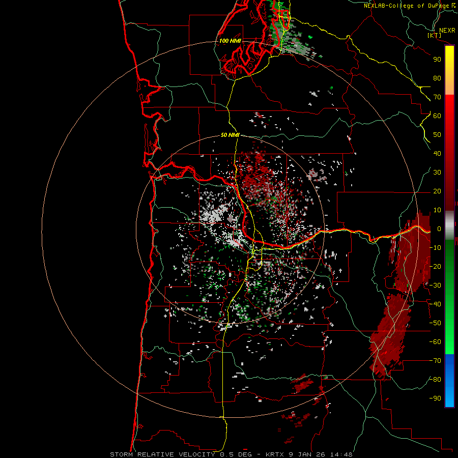Click the -30 knot label on scale
The width and height of the screenshot is (458, 458).
coord(435,285)
